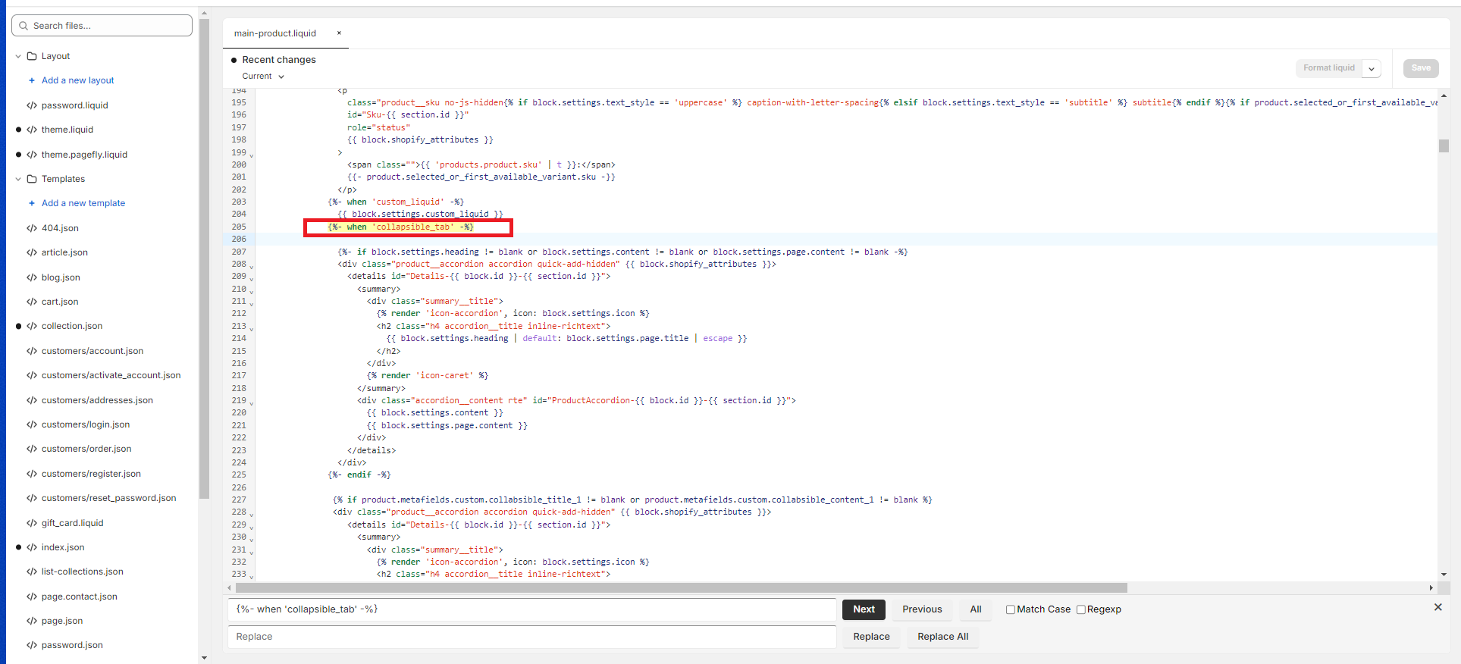Switch to the main-product.liquid tab
This screenshot has height=664, width=1461.
tap(275, 33)
